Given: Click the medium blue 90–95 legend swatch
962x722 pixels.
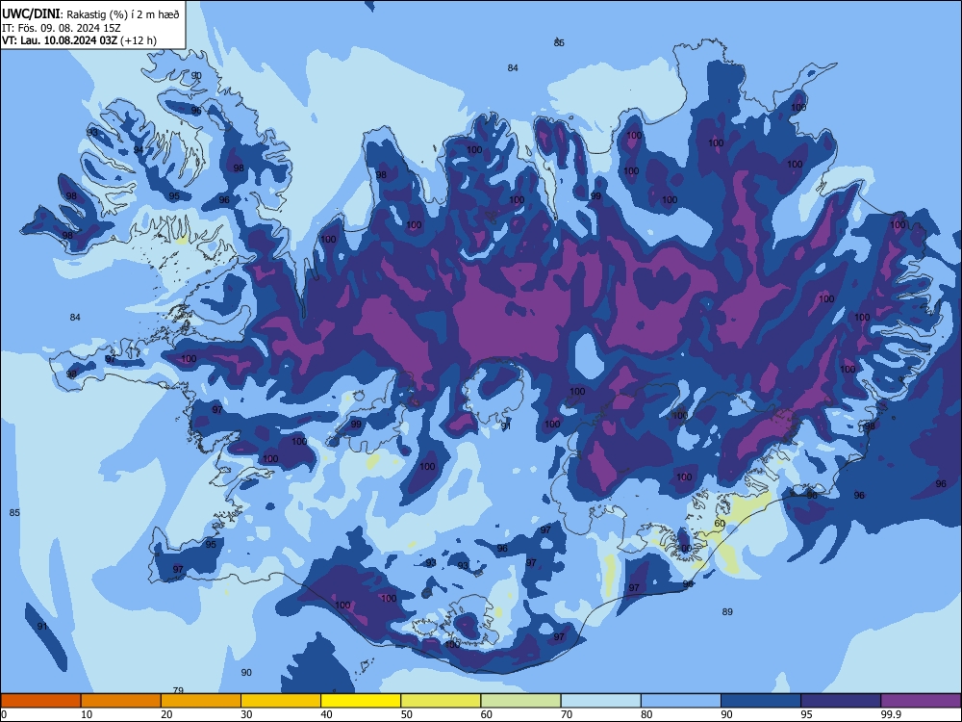Looking at the screenshot, I should (761, 701).
